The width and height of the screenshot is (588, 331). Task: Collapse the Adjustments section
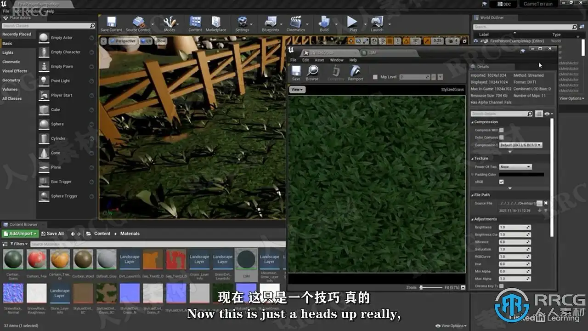coord(472,219)
